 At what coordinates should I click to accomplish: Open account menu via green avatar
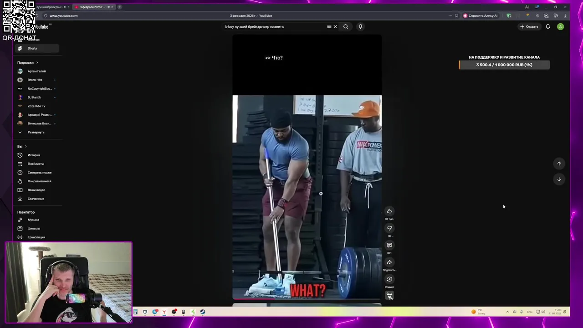[x=560, y=26]
